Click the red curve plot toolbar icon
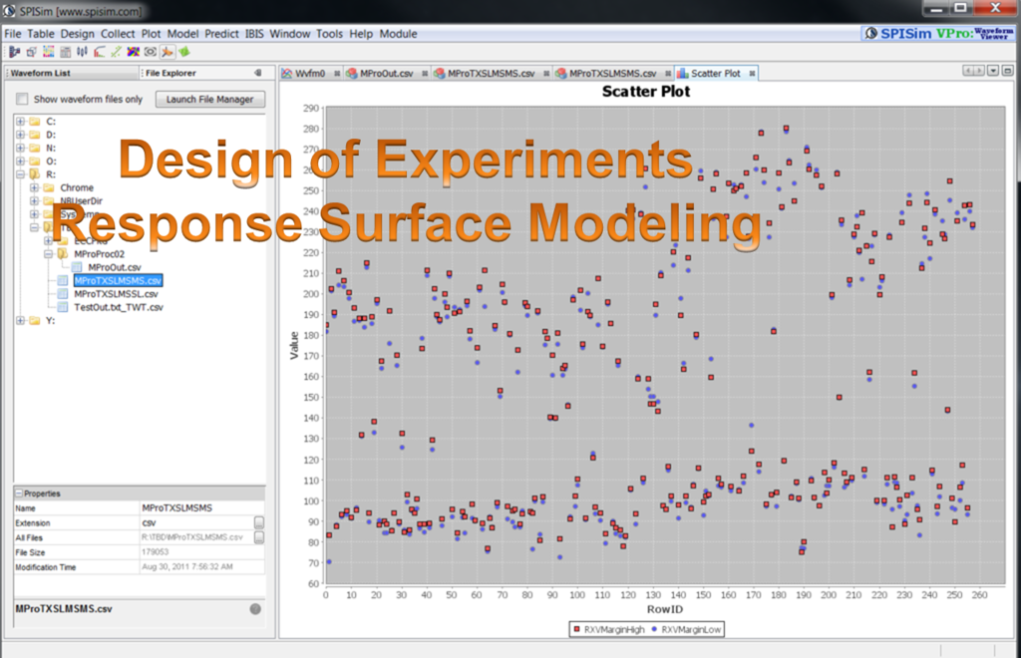Viewport: 1021px width, 658px height. 99,51
